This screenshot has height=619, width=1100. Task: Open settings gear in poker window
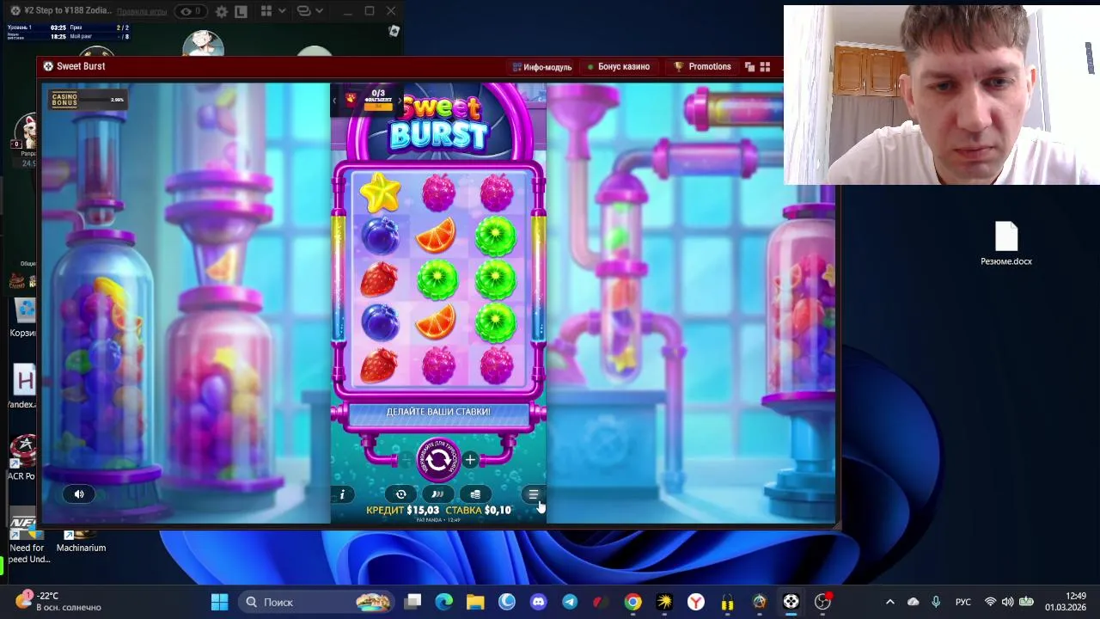[222, 12]
